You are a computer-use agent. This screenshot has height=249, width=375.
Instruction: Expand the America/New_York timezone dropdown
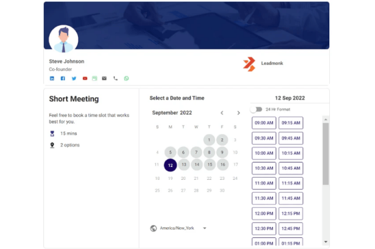click(204, 228)
